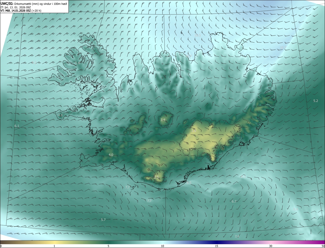This screenshot has height=248, width=325.
Task: Click the colorbar tick label 10
Action: (x=162, y=246)
